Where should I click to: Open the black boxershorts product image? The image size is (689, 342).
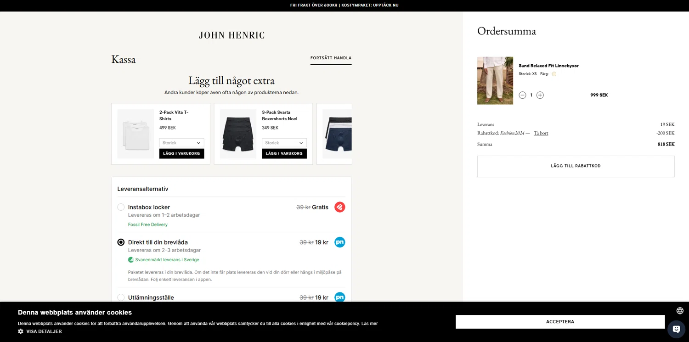point(238,134)
